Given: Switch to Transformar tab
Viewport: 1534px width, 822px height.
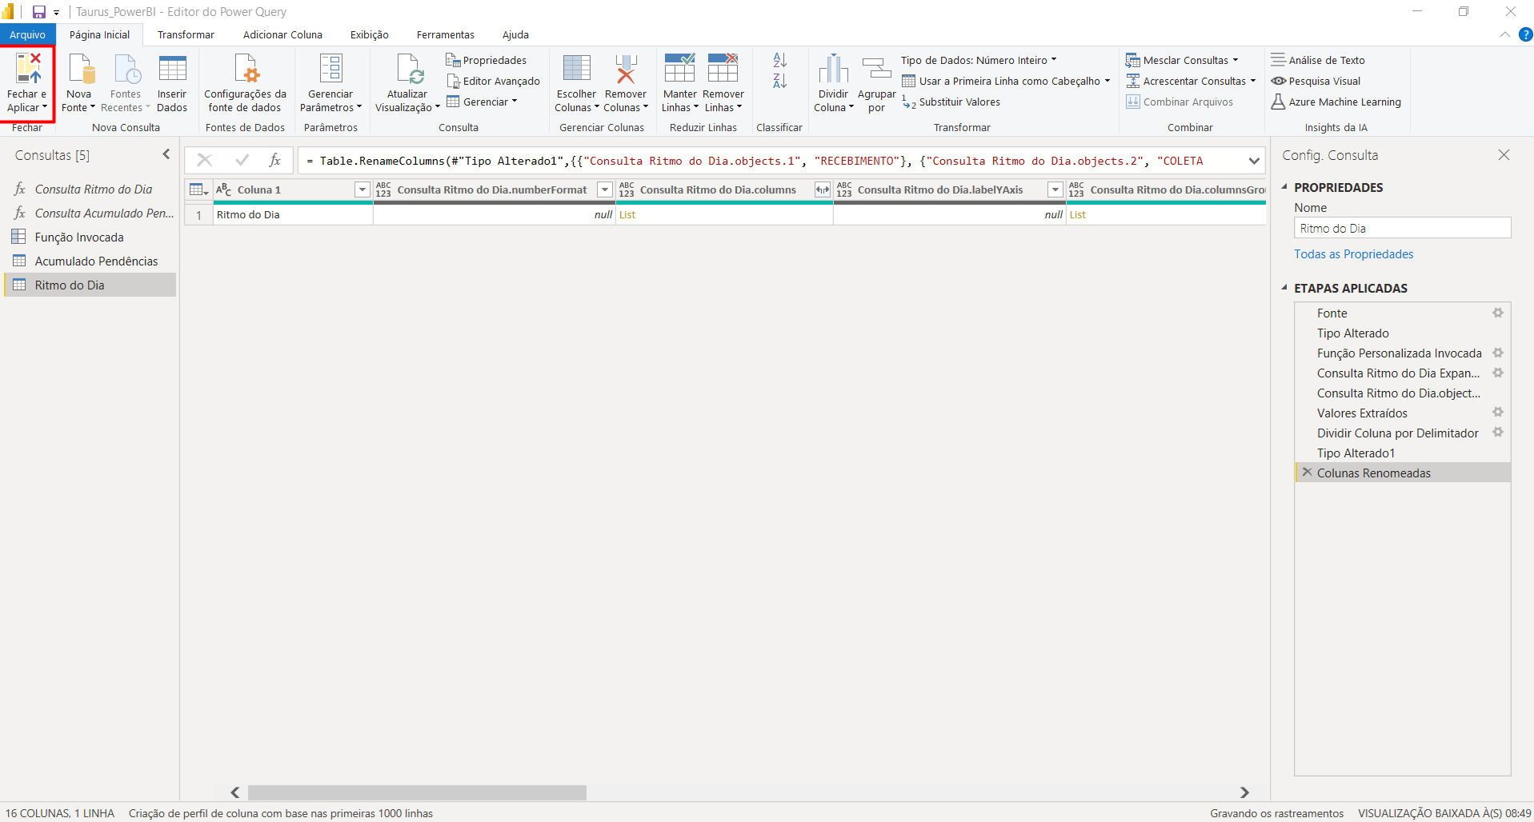Looking at the screenshot, I should click(186, 34).
